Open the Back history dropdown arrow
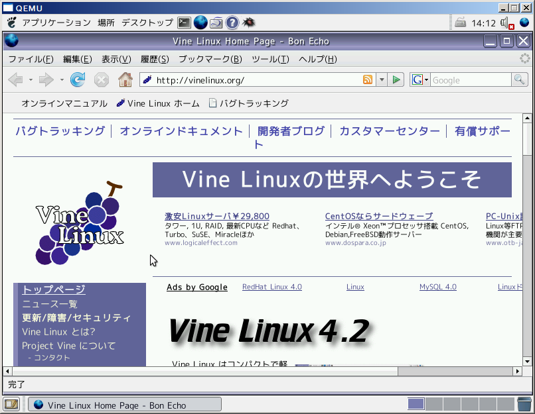 click(31, 80)
